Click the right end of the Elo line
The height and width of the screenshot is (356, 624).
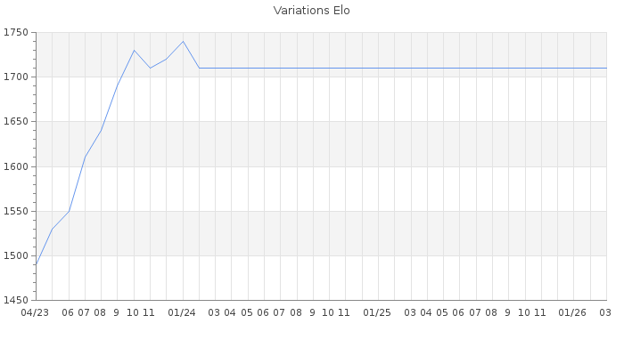(x=605, y=68)
